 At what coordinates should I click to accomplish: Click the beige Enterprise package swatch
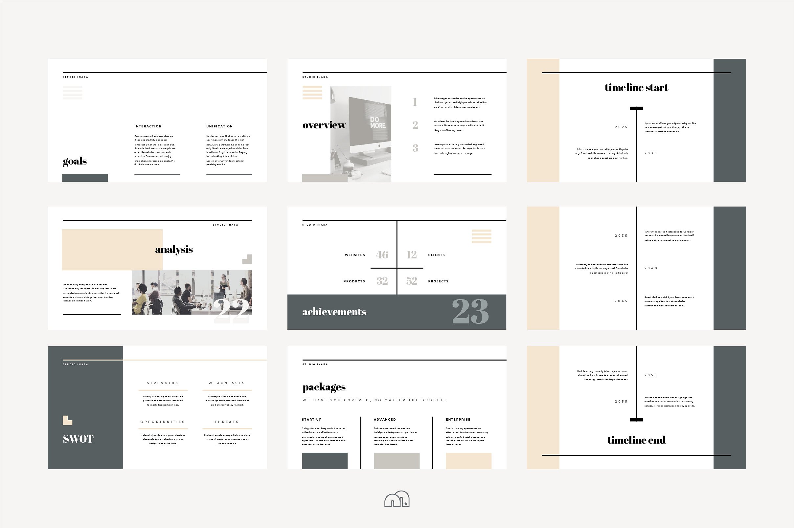click(x=468, y=461)
